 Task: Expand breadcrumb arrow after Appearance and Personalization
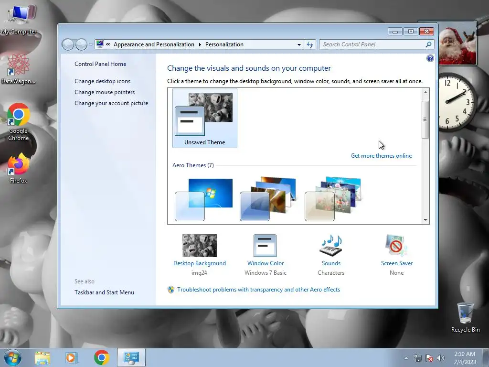(x=200, y=44)
